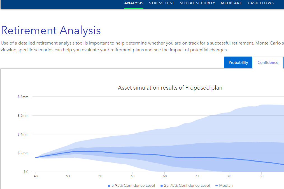Click the 5-95% Confidence Level legend label
284x189 pixels.
(133, 185)
